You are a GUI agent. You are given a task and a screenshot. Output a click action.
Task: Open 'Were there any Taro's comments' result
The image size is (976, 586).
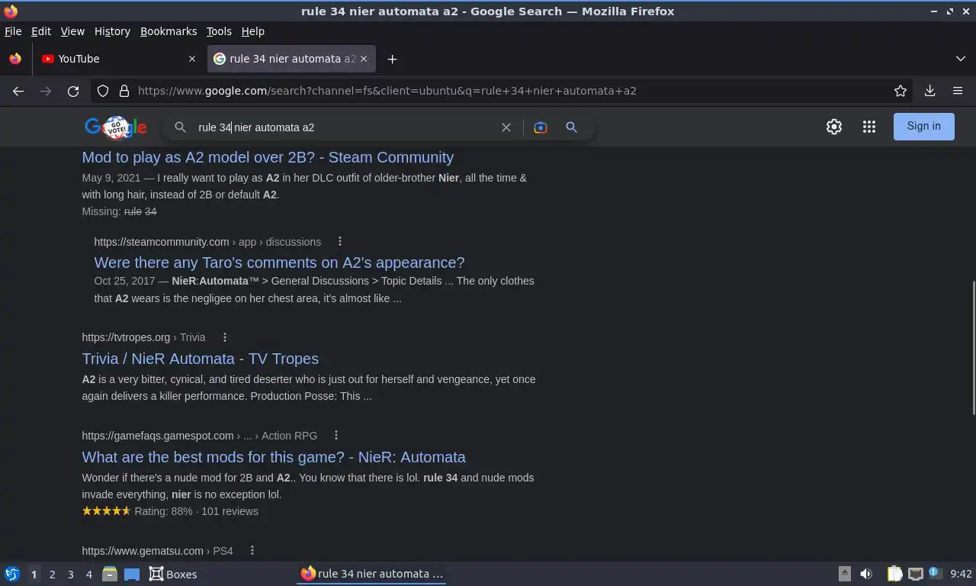[279, 262]
